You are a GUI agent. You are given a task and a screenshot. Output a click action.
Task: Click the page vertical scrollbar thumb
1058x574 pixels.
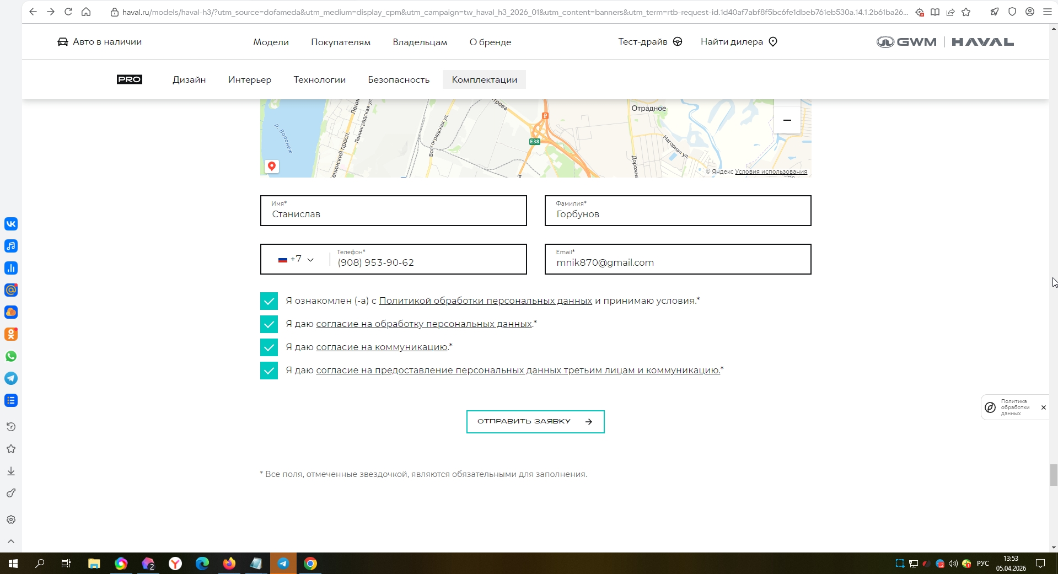(1054, 475)
